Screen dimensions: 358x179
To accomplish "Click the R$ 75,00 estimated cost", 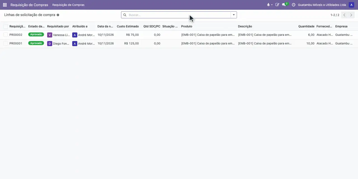I will 132,35.
